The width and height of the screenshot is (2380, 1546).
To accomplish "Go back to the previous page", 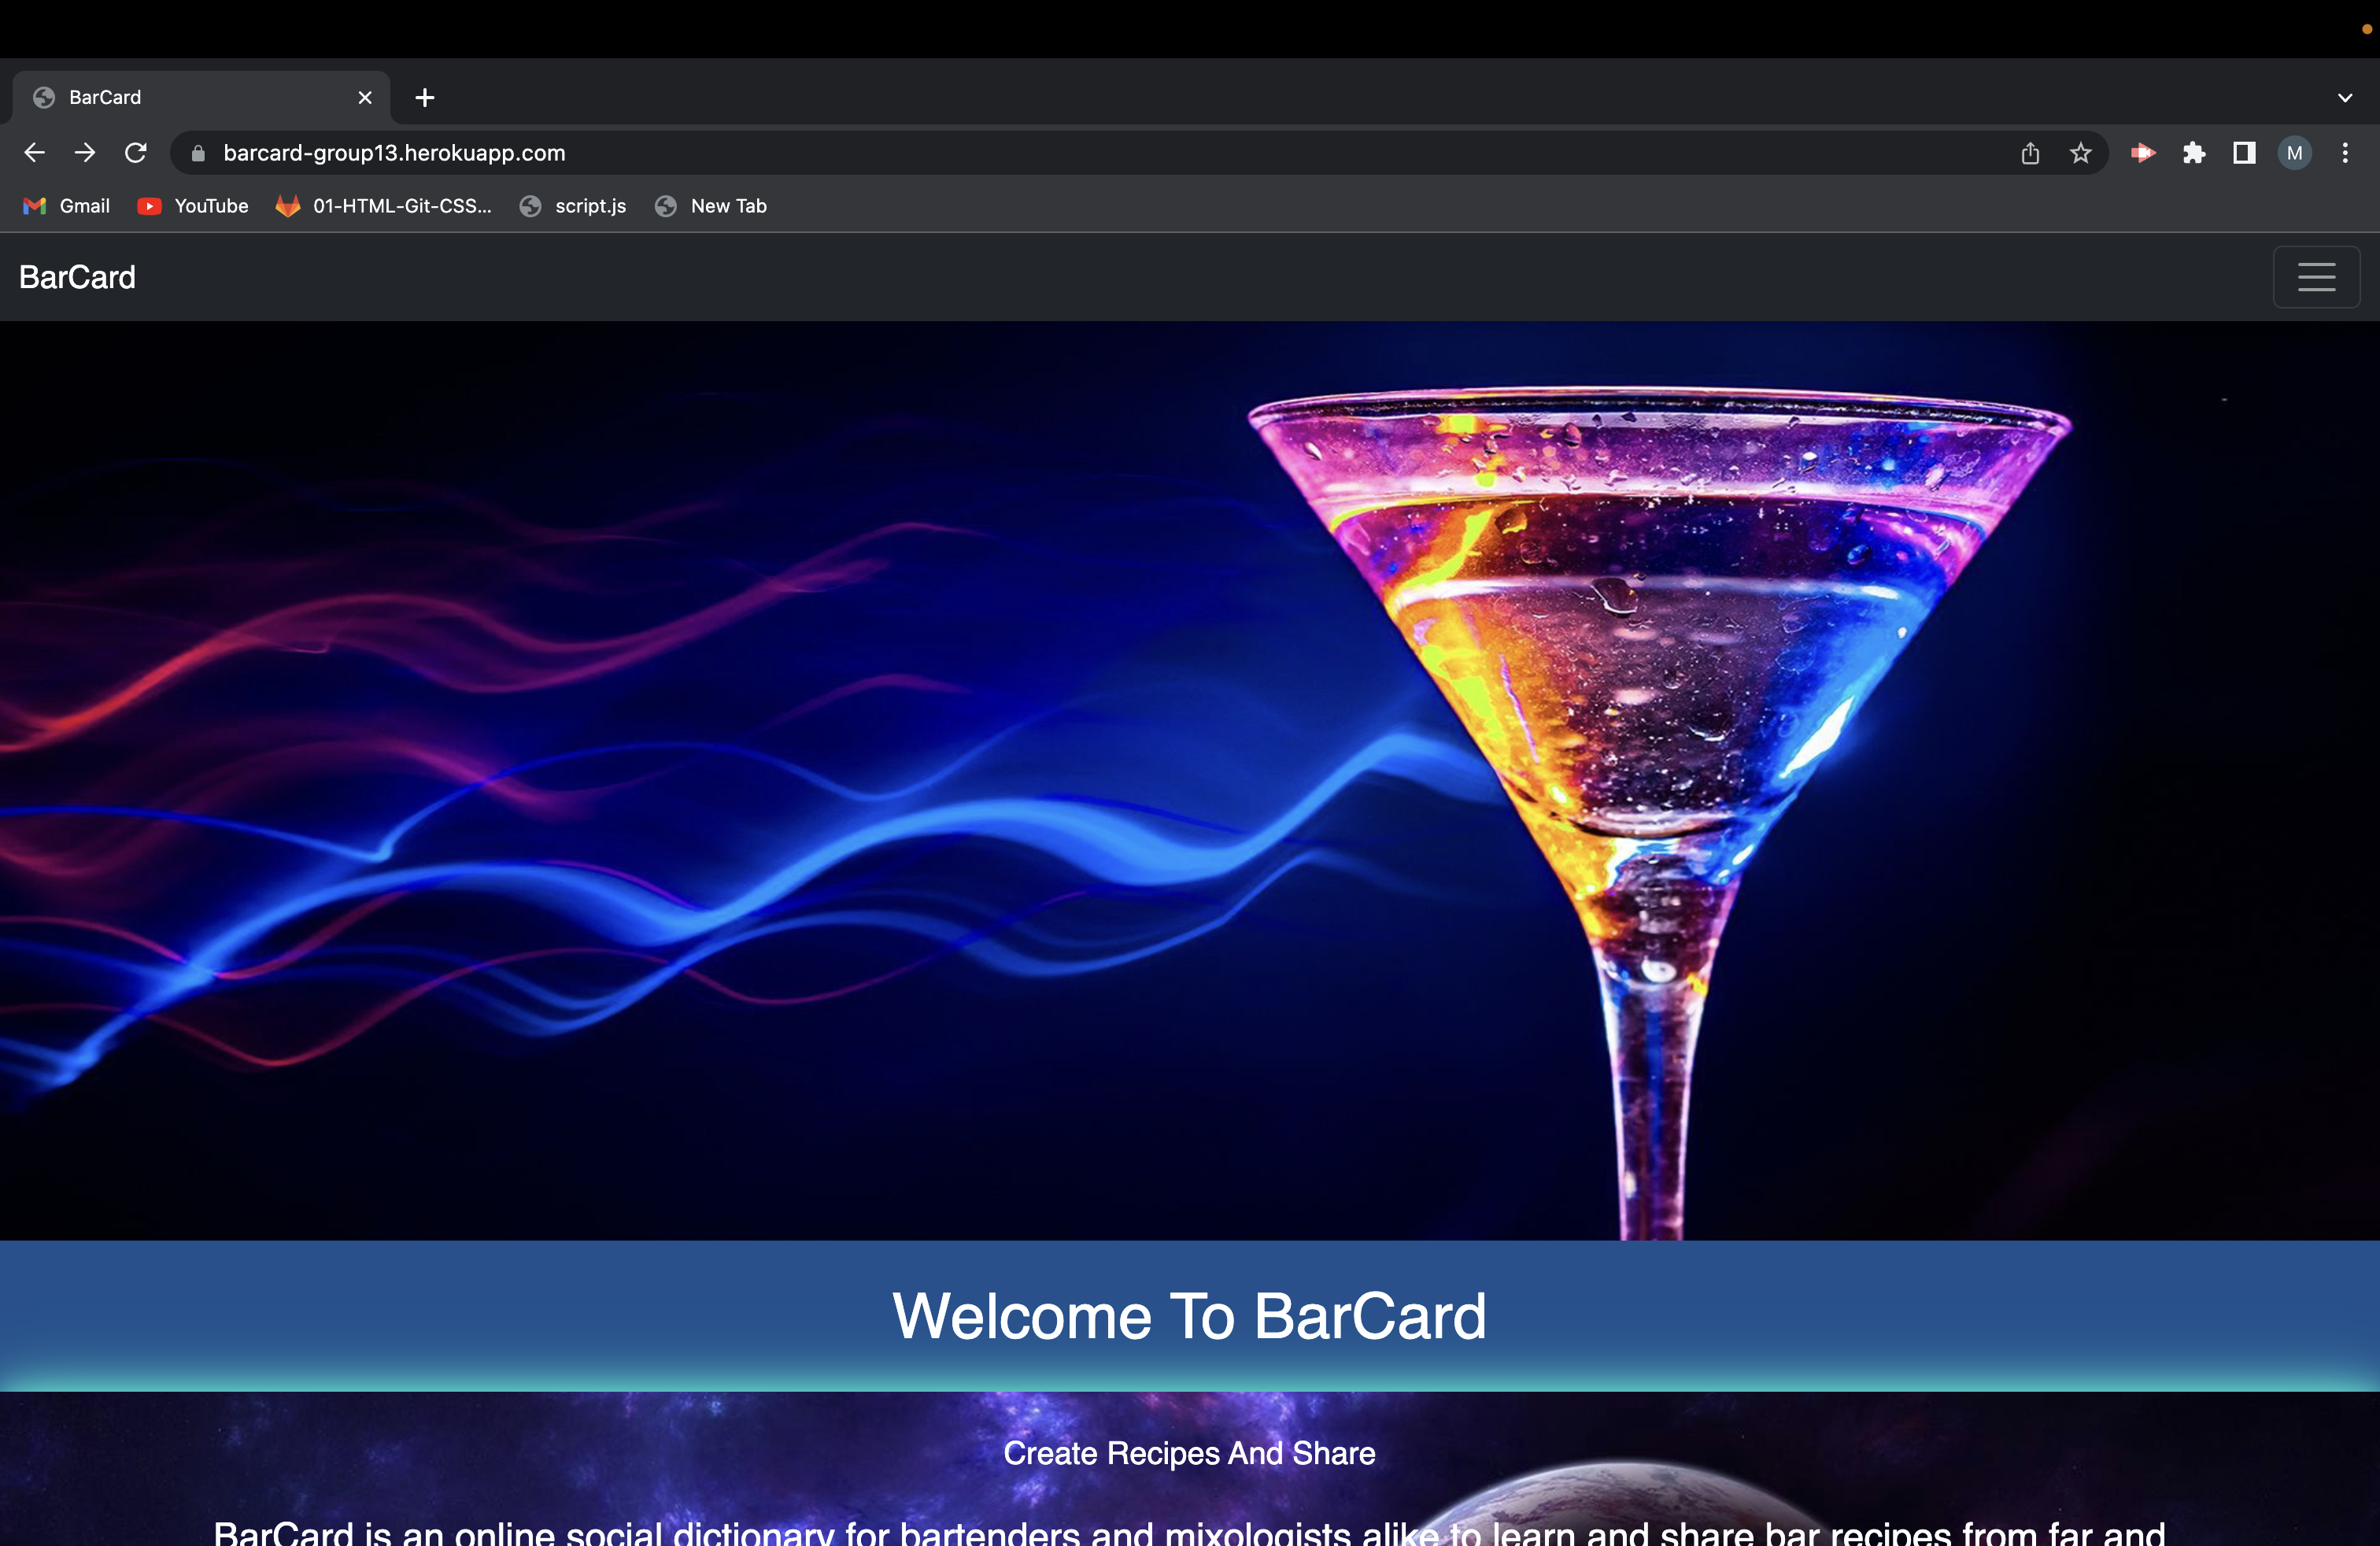I will [34, 153].
